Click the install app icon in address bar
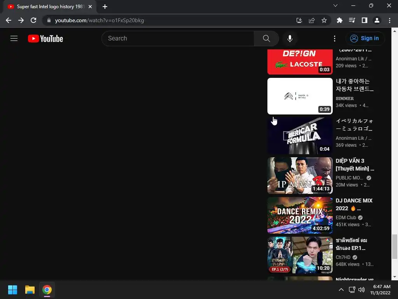This screenshot has width=398, height=299. tap(299, 20)
